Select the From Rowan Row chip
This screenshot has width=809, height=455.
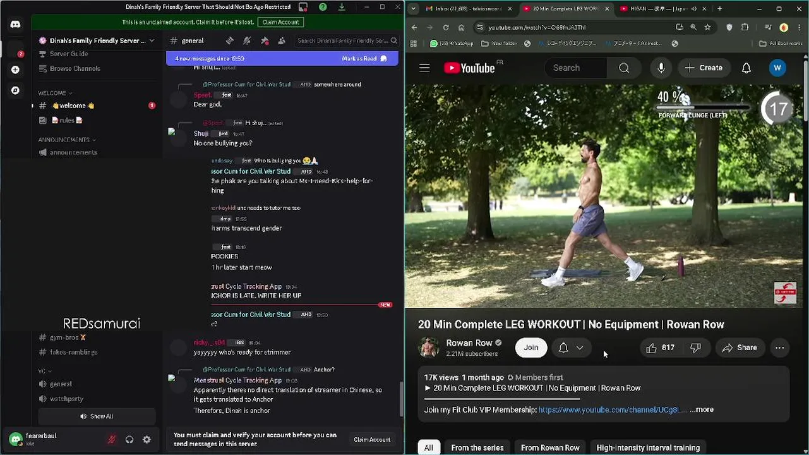click(x=550, y=447)
